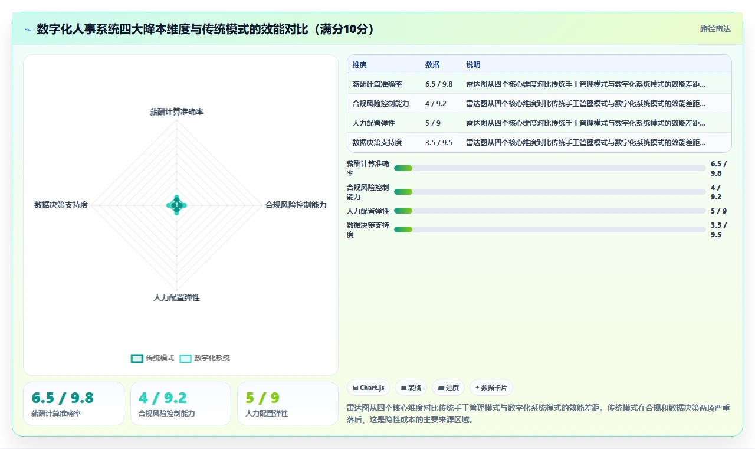Click the radar axis label 薪酬计算准确率
Viewport: 755px width, 449px height.
point(176,112)
